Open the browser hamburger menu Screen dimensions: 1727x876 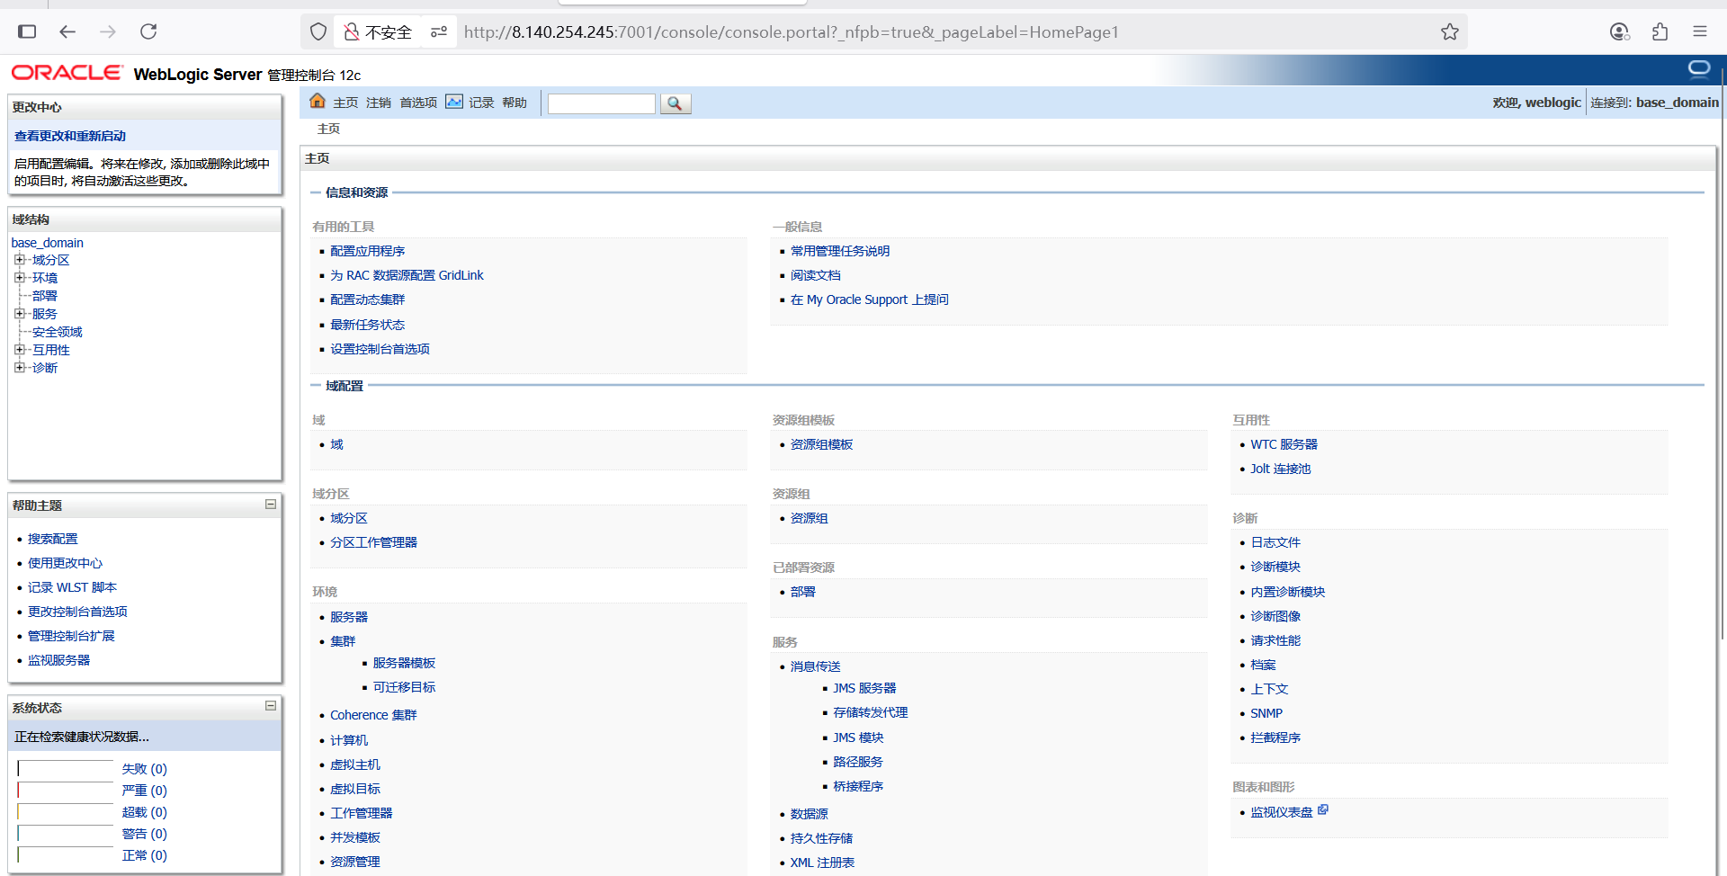click(x=1700, y=31)
